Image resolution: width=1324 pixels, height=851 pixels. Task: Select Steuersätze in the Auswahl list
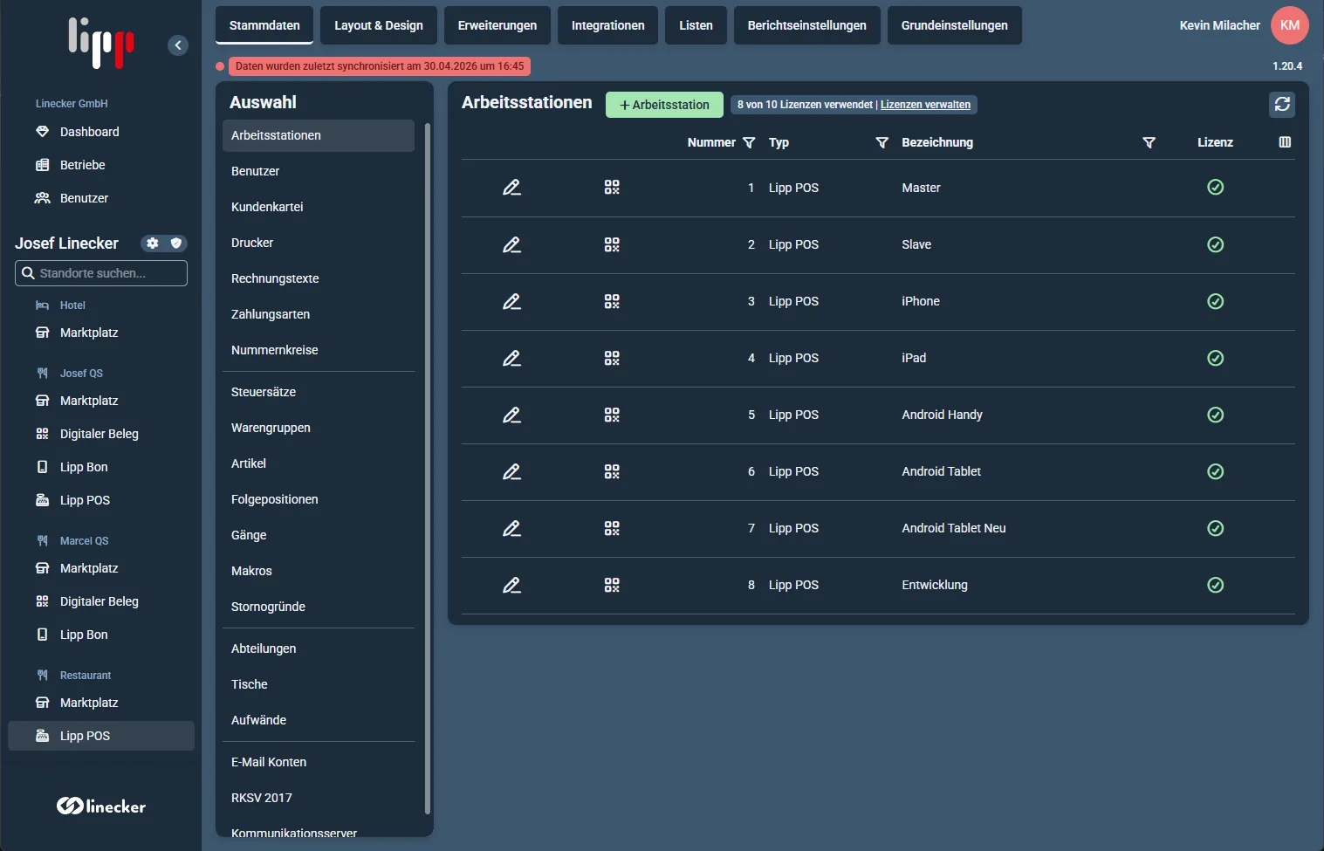pyautogui.click(x=319, y=392)
